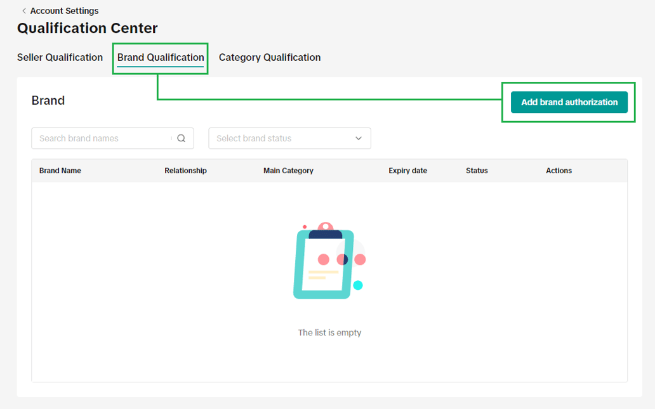Open the Category Qualification tab
The height and width of the screenshot is (409, 655).
(269, 57)
